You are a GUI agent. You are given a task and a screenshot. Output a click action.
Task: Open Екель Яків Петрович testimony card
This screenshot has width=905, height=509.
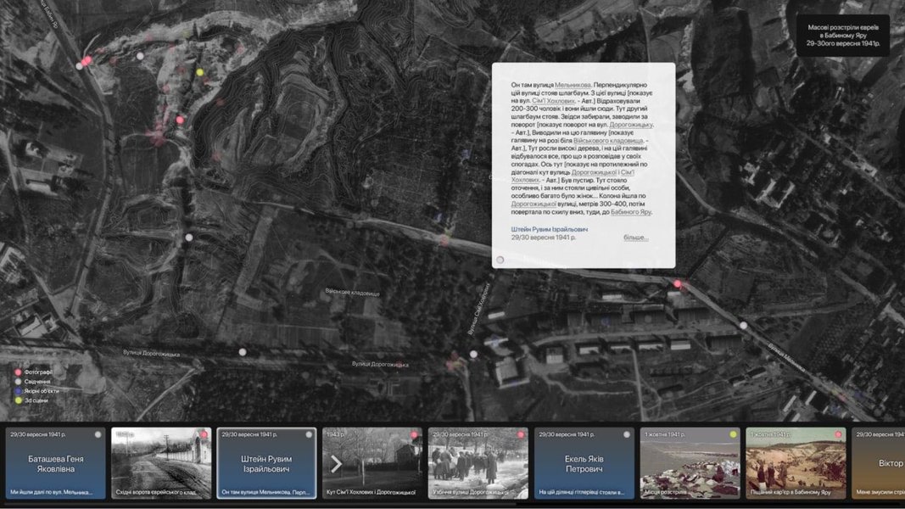tap(584, 463)
